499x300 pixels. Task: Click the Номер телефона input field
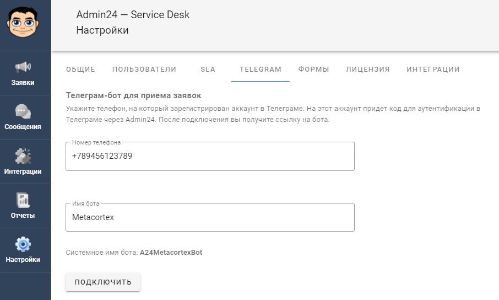click(x=210, y=156)
